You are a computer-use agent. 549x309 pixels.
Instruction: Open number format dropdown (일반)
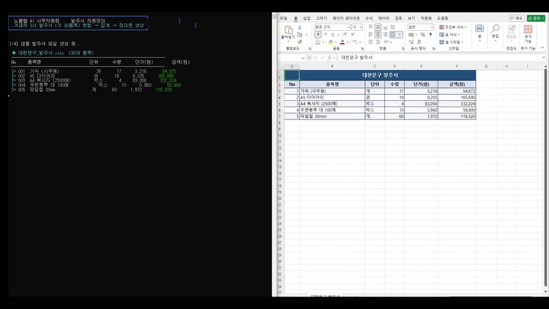click(421, 27)
